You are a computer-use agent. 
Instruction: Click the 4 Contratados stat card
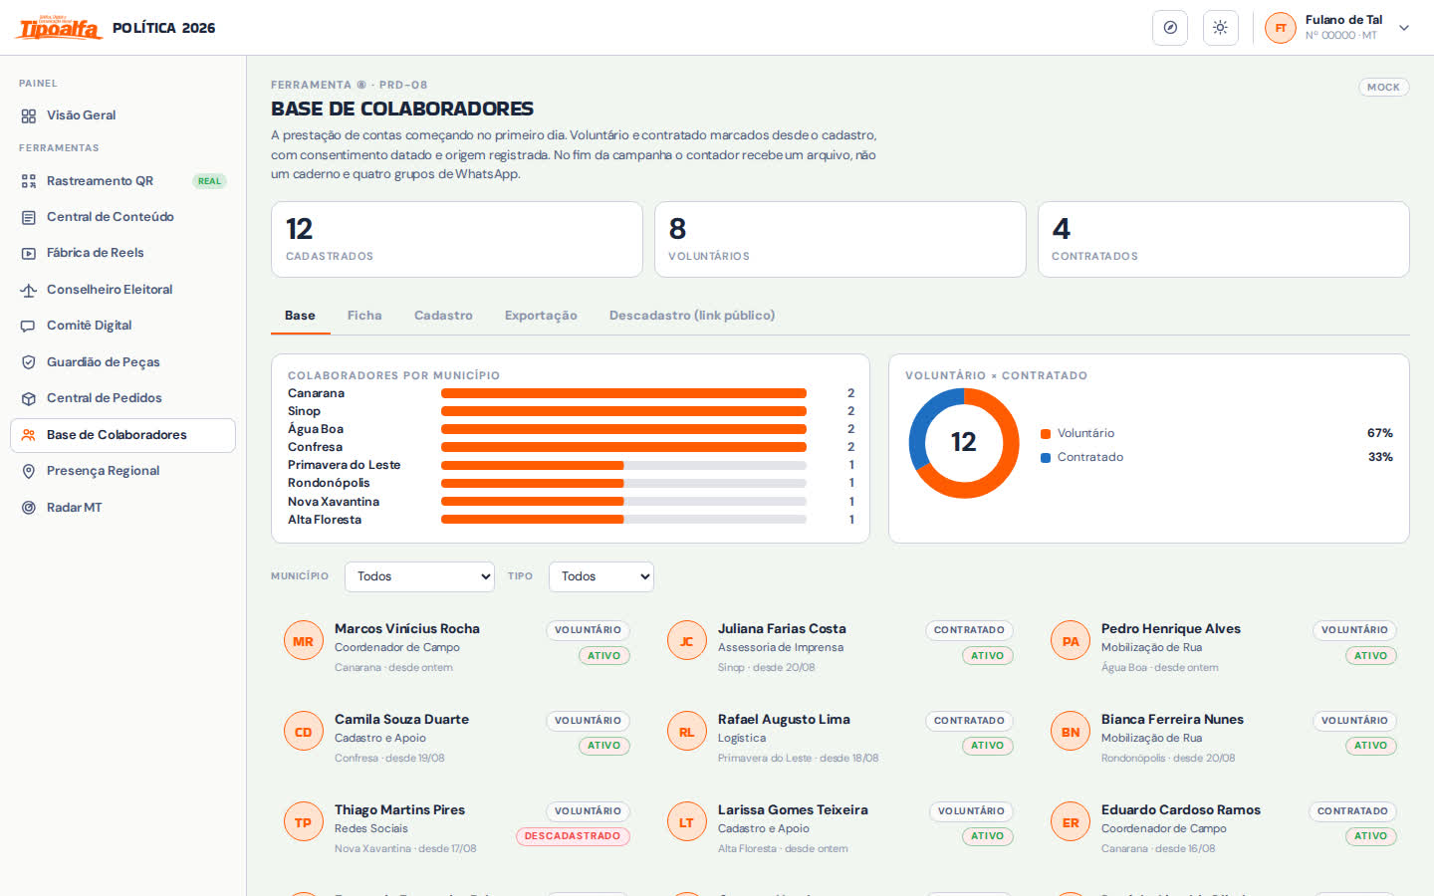click(x=1224, y=240)
